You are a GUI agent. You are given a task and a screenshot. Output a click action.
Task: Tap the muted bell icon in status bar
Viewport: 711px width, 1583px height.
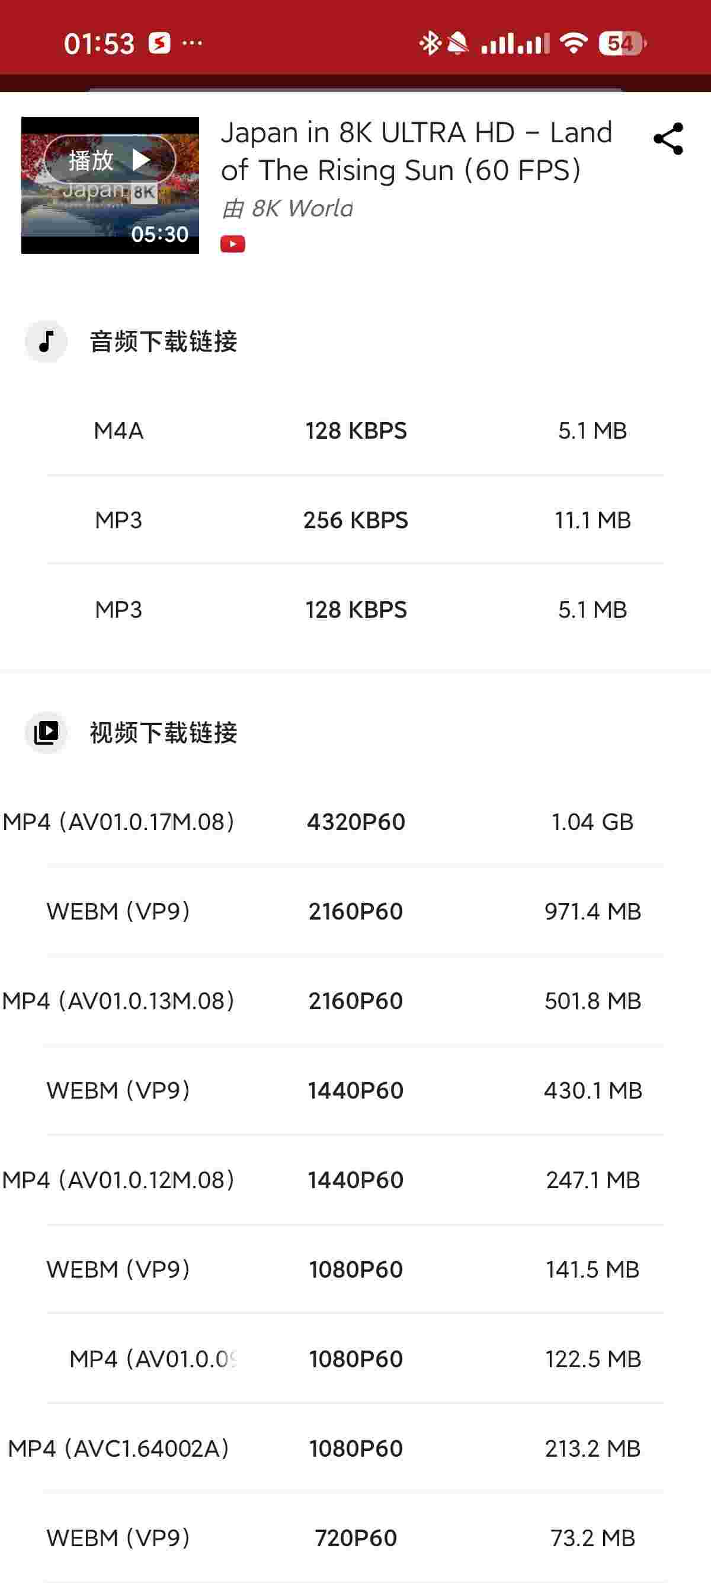pos(457,44)
